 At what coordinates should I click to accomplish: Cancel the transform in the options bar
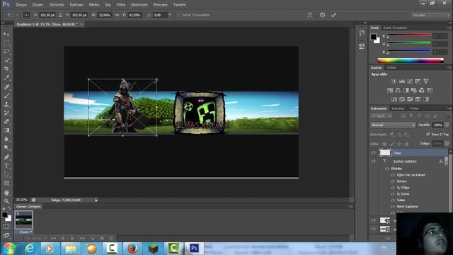[323, 15]
